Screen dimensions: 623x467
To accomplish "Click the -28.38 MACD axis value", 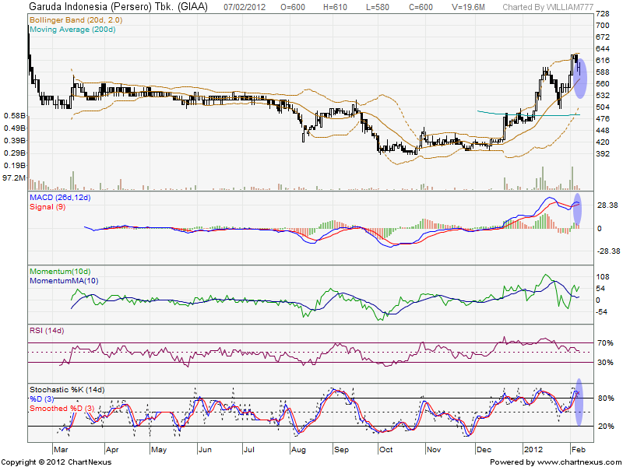I will (x=607, y=251).
